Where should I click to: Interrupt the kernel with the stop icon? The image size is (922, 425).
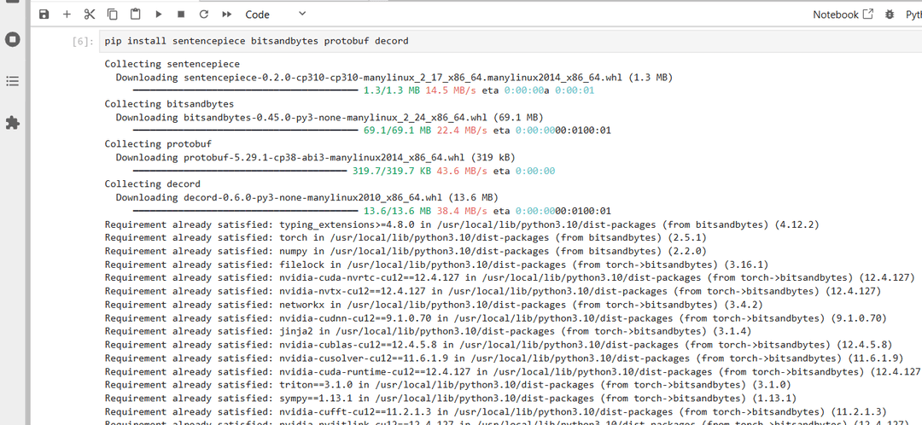click(x=181, y=15)
